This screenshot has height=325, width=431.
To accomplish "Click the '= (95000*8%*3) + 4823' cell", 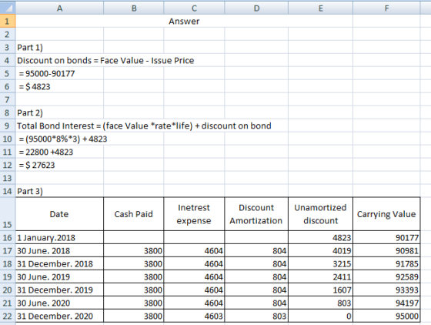I will (x=63, y=139).
